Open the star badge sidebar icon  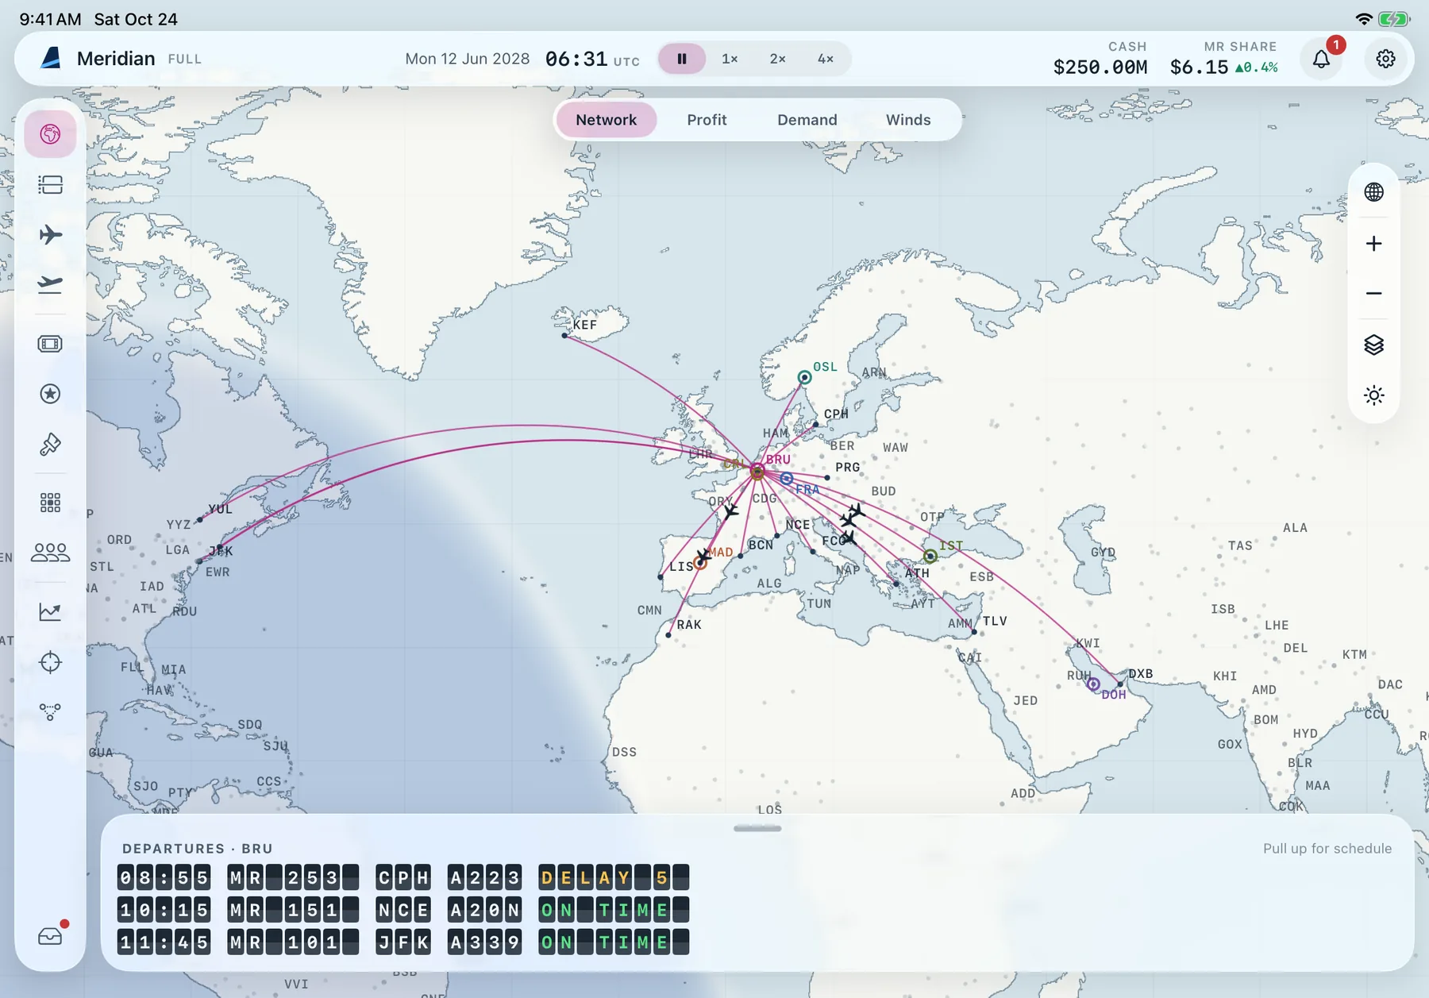tap(50, 394)
